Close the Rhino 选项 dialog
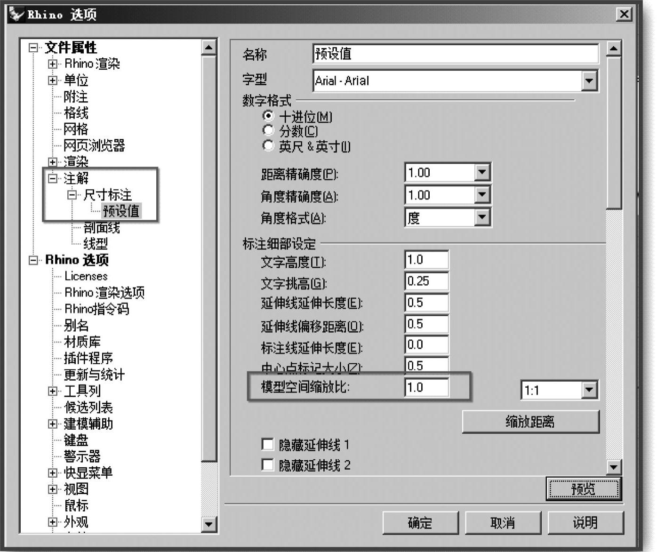 (624, 14)
